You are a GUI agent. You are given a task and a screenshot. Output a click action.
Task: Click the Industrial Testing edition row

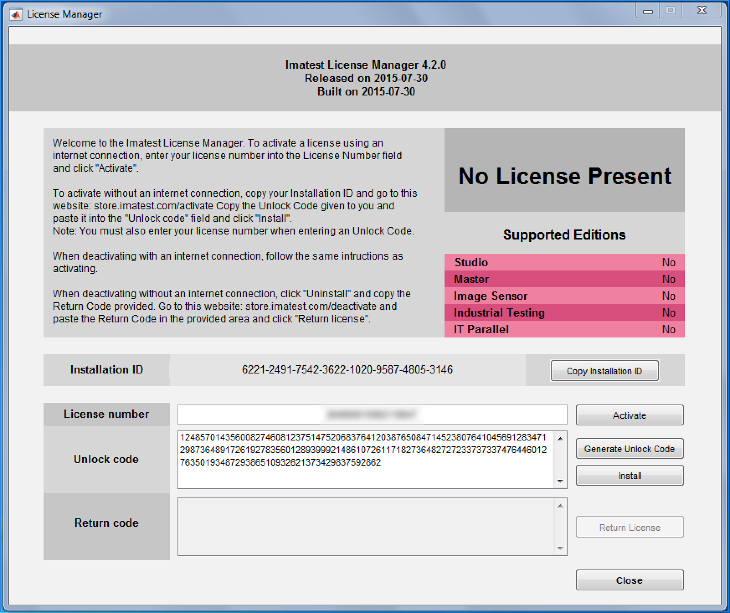(564, 312)
